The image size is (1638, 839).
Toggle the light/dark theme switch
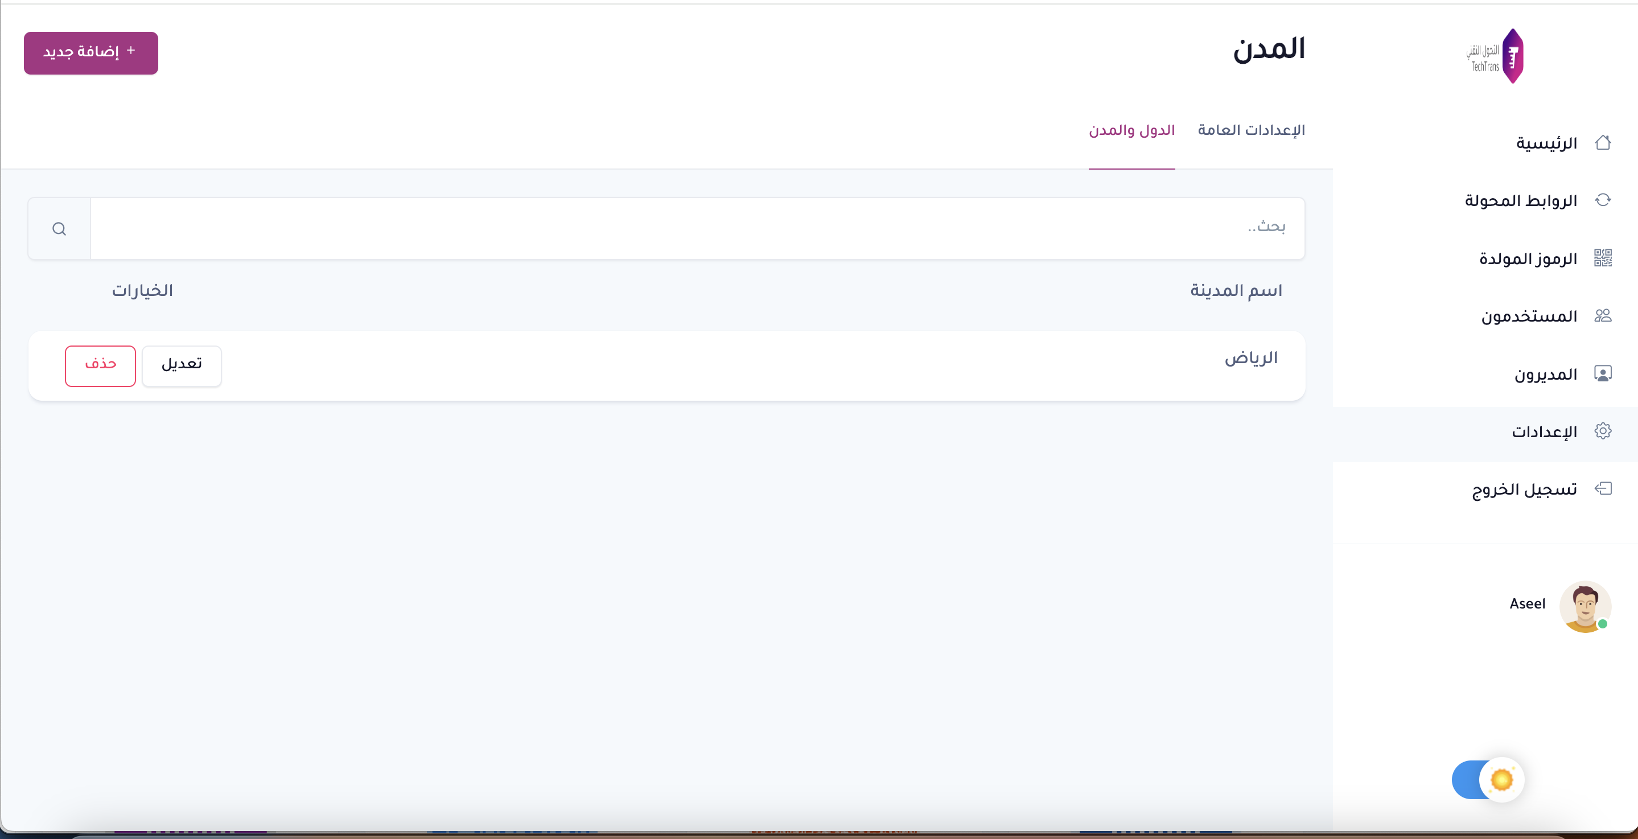coord(1487,779)
